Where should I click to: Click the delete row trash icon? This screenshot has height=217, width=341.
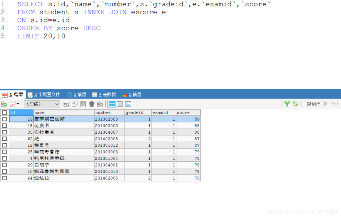click(x=92, y=104)
